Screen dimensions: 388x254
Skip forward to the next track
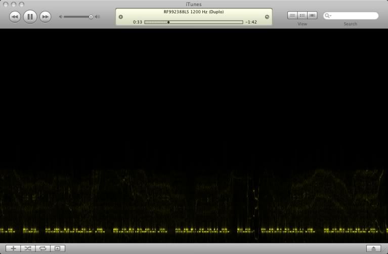click(46, 17)
